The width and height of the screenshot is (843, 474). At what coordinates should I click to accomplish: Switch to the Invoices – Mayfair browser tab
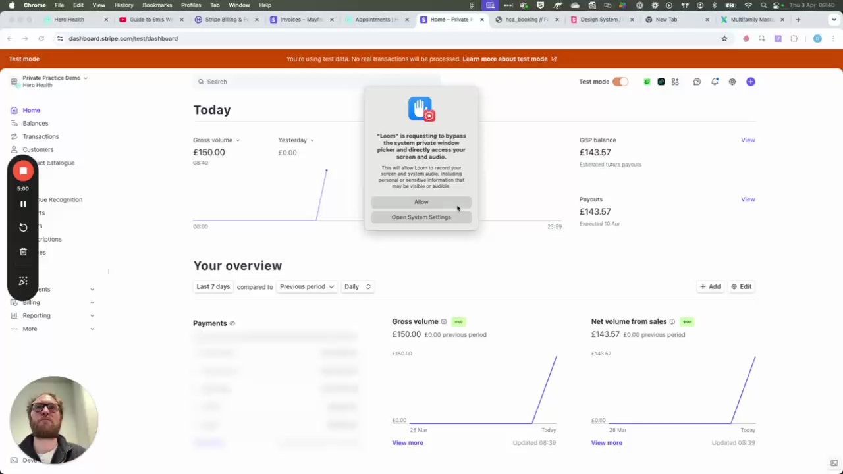[x=300, y=20]
